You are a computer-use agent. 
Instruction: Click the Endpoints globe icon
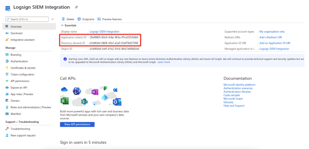(79, 19)
